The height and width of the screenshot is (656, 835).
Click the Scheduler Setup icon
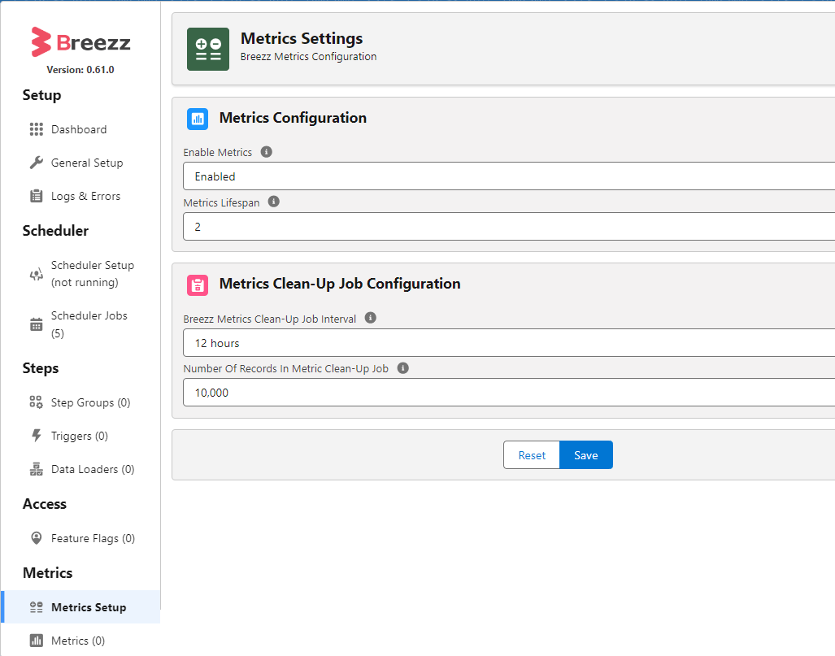(x=36, y=273)
